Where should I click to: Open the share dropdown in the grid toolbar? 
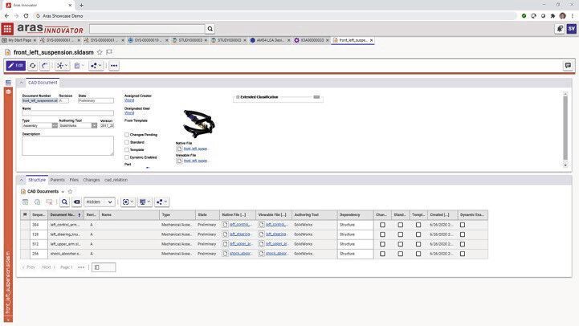pyautogui.click(x=161, y=202)
